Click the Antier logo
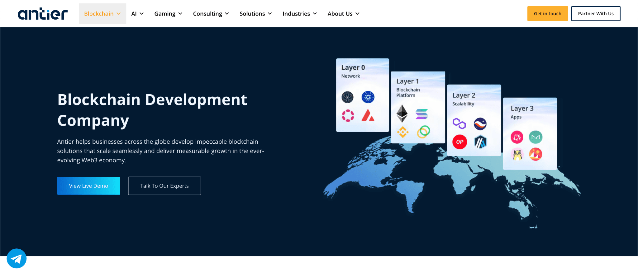The width and height of the screenshot is (638, 273). pos(43,14)
